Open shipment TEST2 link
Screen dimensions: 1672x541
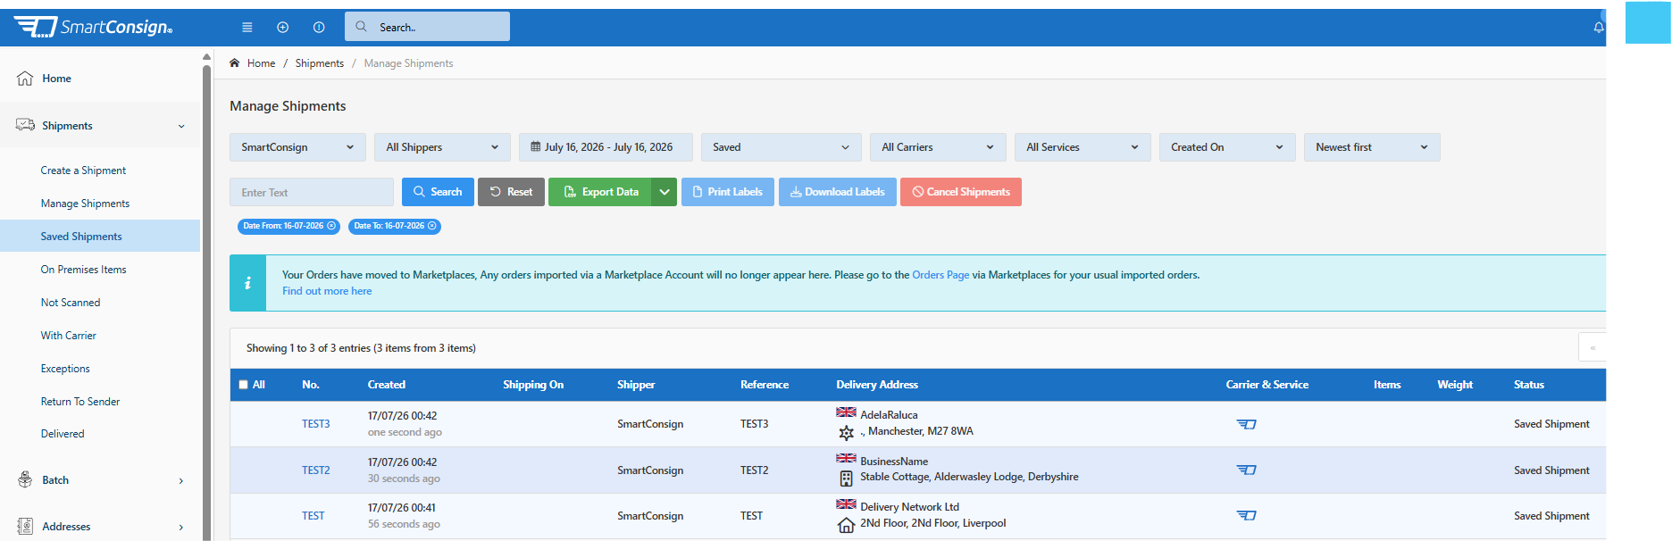click(316, 470)
